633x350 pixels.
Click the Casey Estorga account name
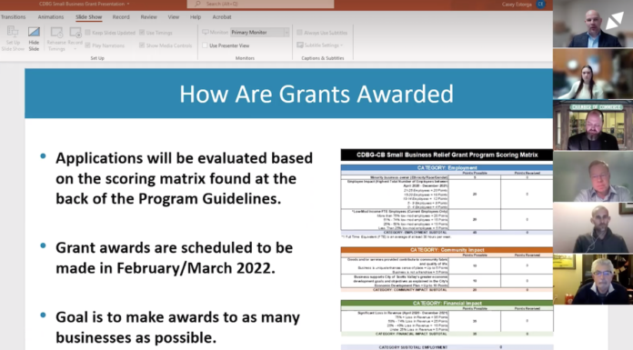coord(517,5)
